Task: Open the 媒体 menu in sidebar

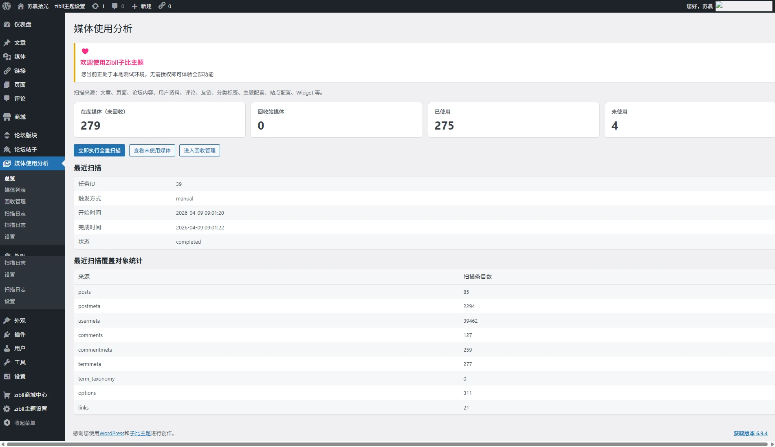Action: (20, 57)
